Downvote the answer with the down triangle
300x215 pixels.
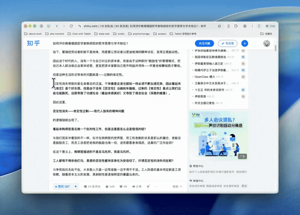(75, 186)
